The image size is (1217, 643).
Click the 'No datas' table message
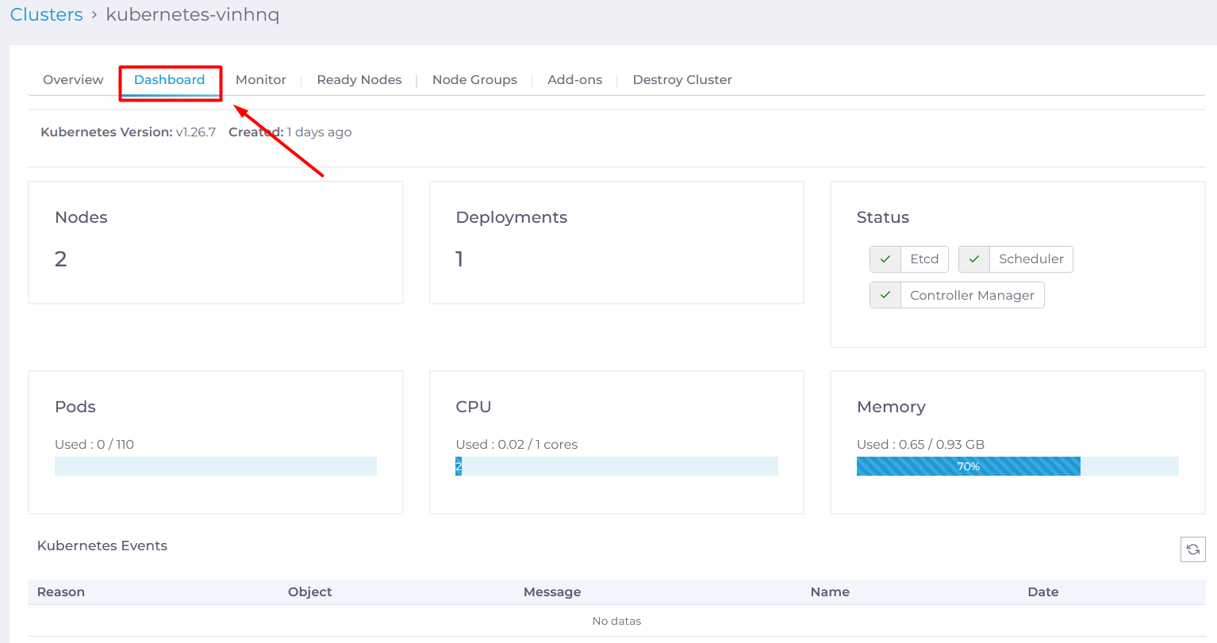coord(616,621)
